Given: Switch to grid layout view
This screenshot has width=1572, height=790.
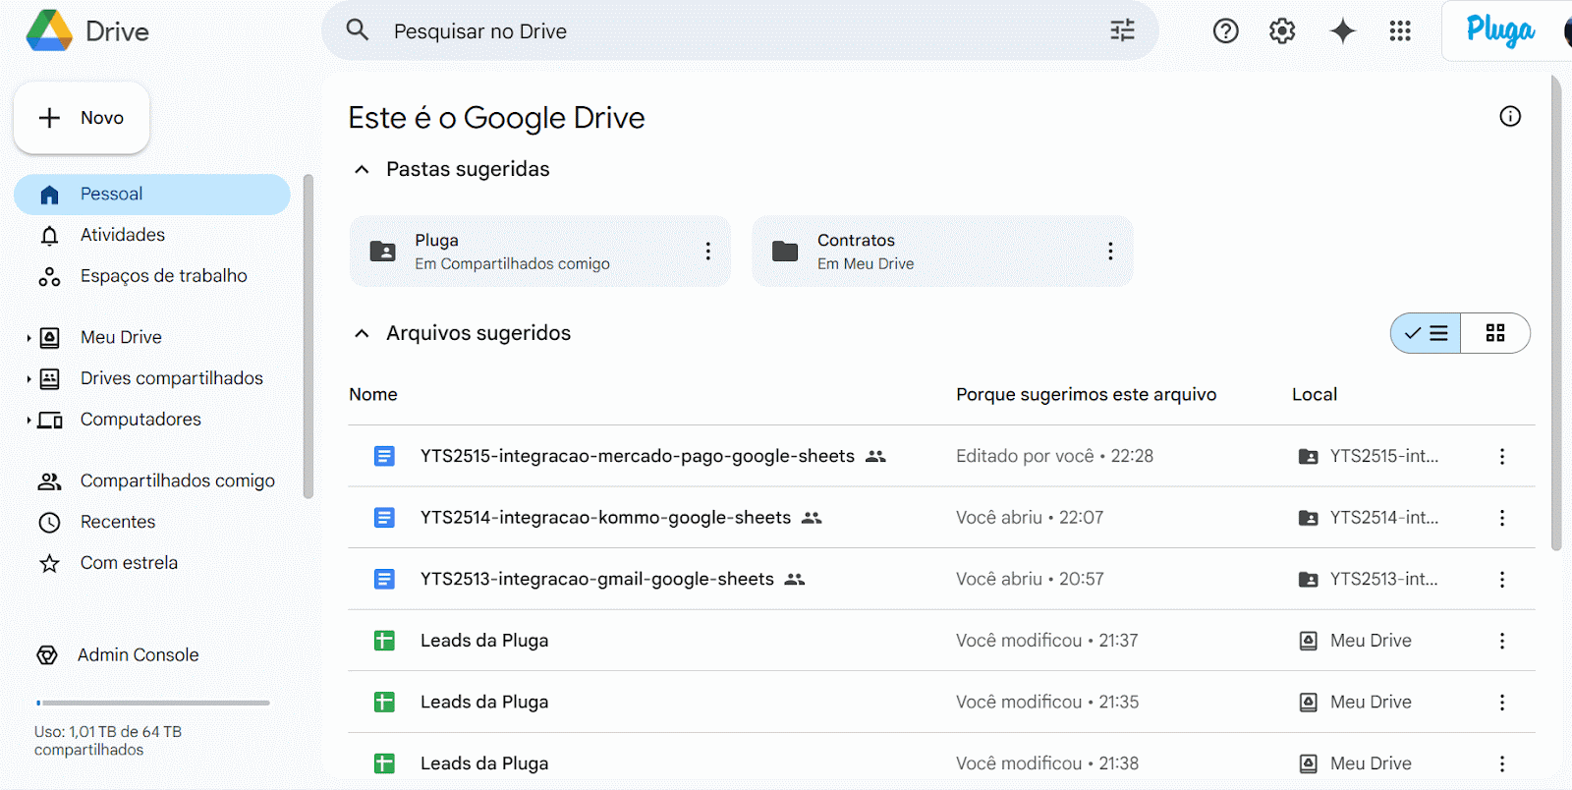Looking at the screenshot, I should click(x=1495, y=333).
